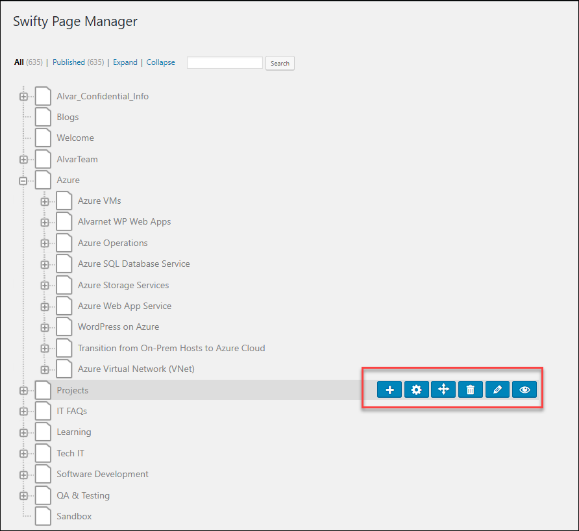Click the page icon beside AlvarTeam
Image resolution: width=579 pixels, height=531 pixels.
(x=43, y=159)
